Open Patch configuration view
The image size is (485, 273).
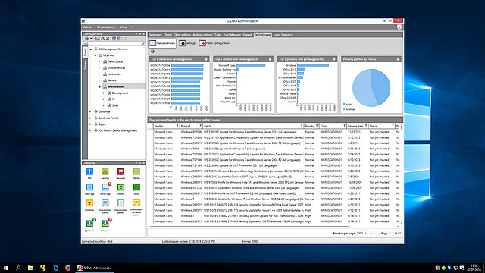pos(214,43)
